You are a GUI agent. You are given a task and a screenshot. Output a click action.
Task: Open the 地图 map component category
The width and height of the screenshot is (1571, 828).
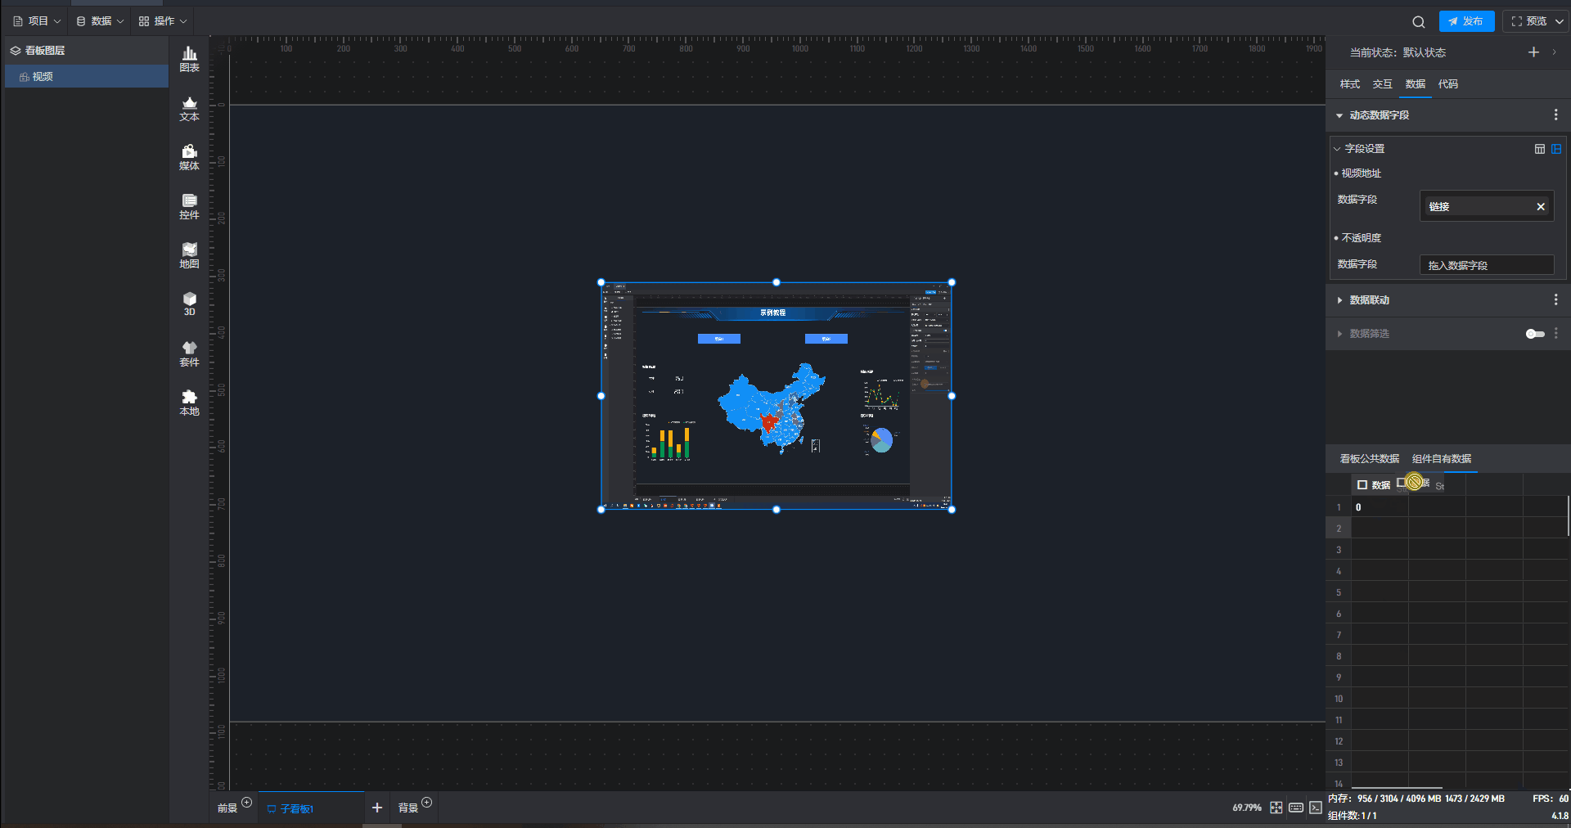click(x=189, y=255)
